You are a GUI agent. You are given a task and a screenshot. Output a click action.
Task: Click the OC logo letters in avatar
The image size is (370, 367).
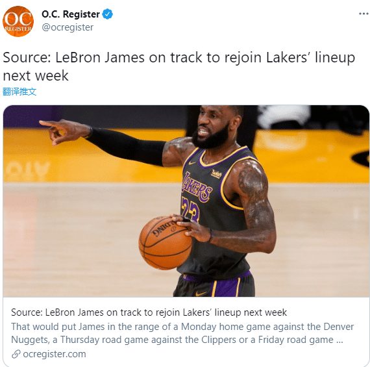18,19
